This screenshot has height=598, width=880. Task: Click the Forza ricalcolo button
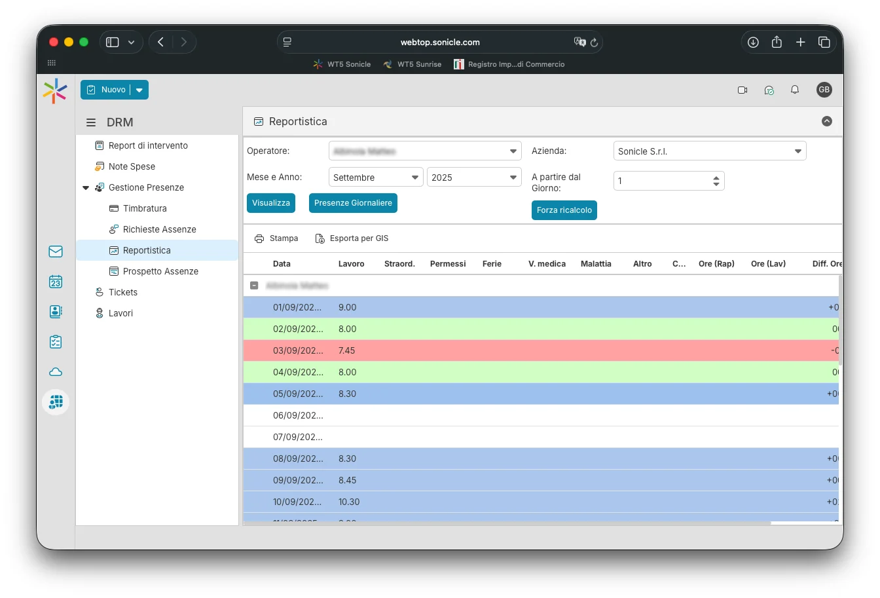[564, 210]
